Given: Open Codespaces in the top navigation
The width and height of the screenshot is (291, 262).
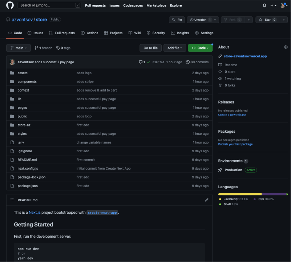Looking at the screenshot, I should coord(133,5).
